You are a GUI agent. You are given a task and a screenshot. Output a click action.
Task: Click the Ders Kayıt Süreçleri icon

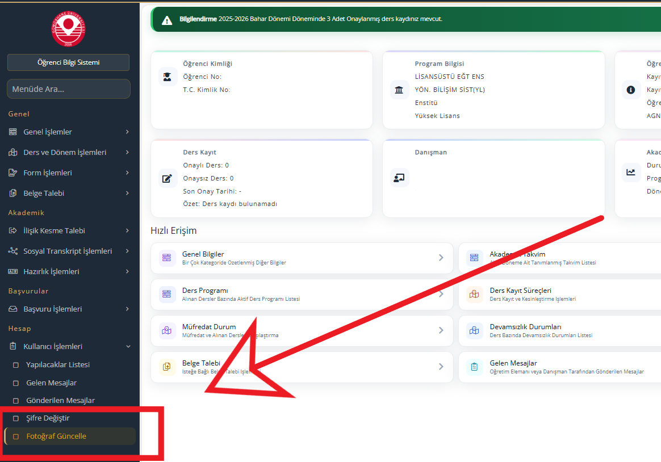[x=474, y=294]
